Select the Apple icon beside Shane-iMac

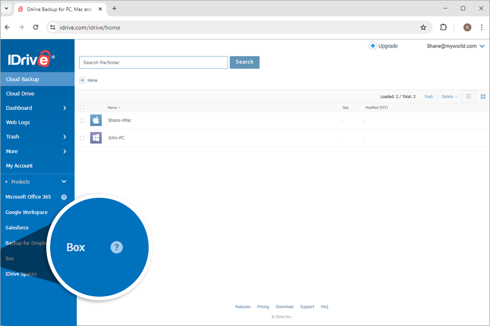coord(96,120)
